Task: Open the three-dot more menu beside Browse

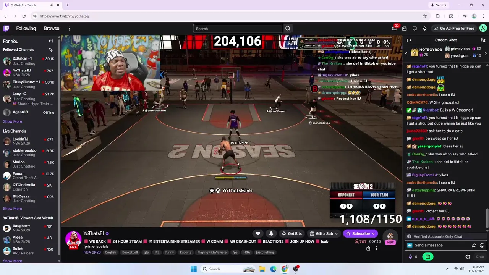Action: pyautogui.click(x=70, y=29)
